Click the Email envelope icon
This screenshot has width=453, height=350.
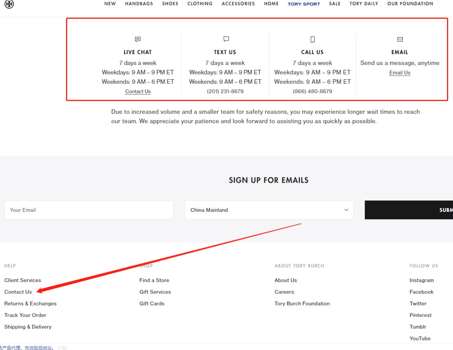pos(400,39)
